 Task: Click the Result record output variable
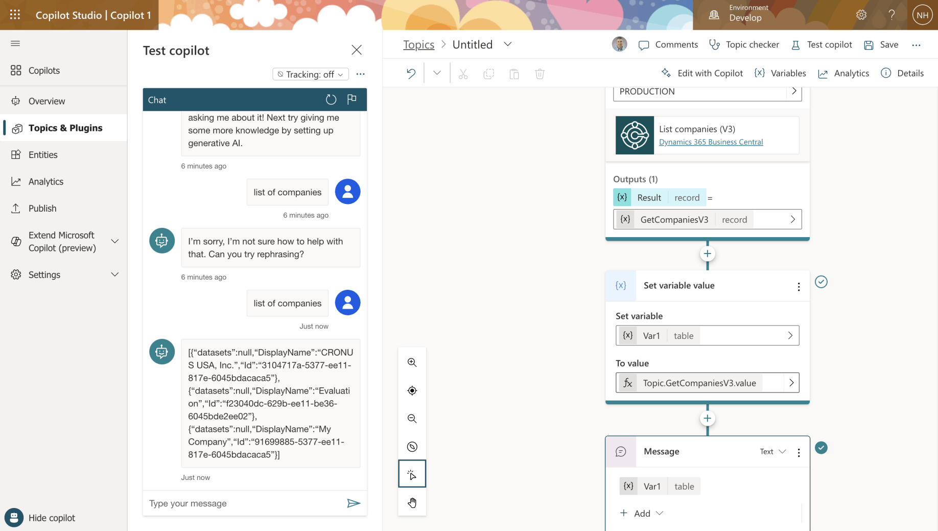(x=660, y=197)
